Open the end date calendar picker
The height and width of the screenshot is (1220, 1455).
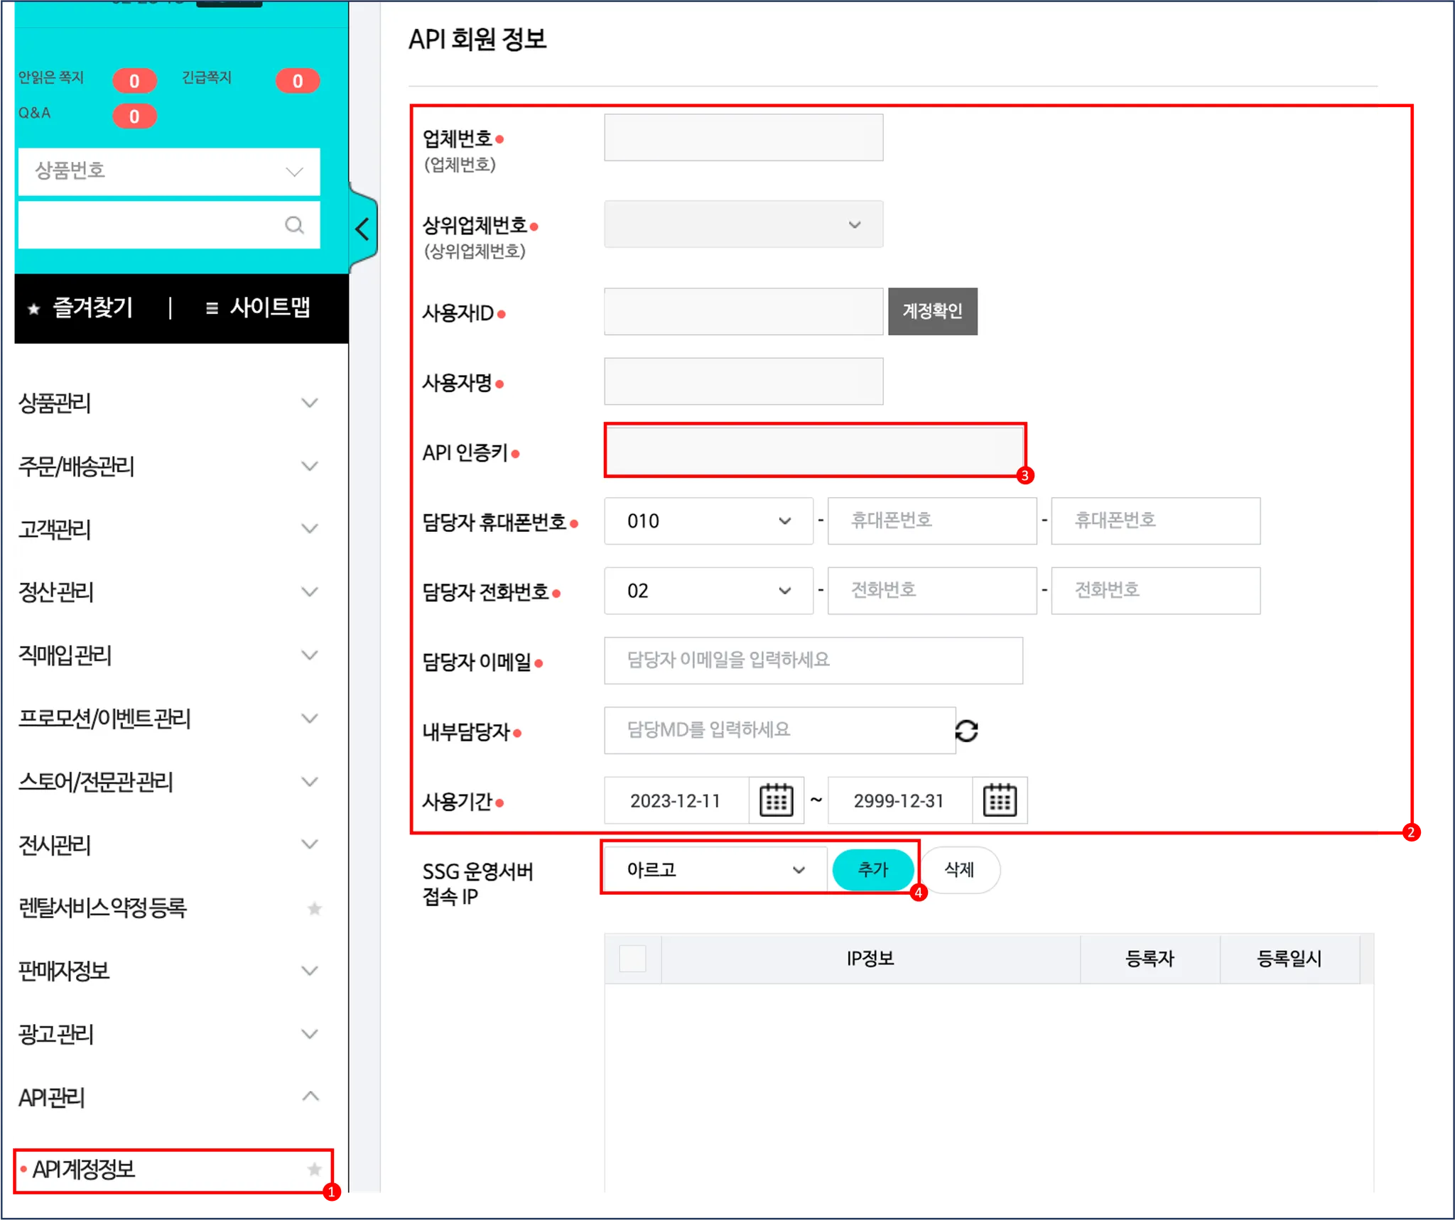pos(999,801)
